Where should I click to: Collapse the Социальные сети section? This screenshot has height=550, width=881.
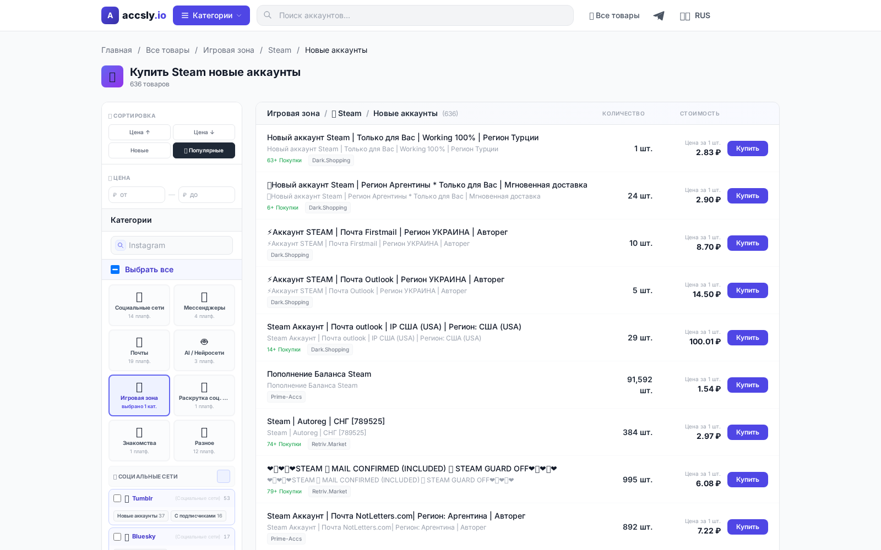224,476
